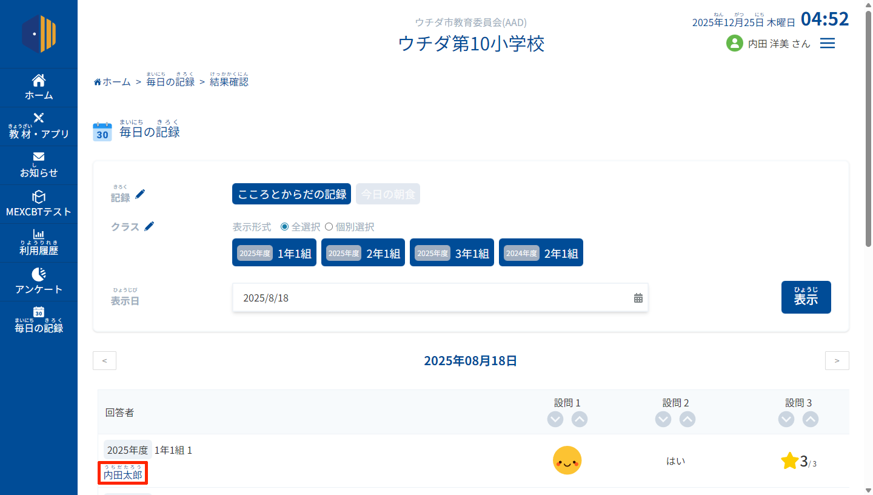The width and height of the screenshot is (873, 495).
Task: Open 教材・アプリ in the sidebar
Action: click(39, 126)
